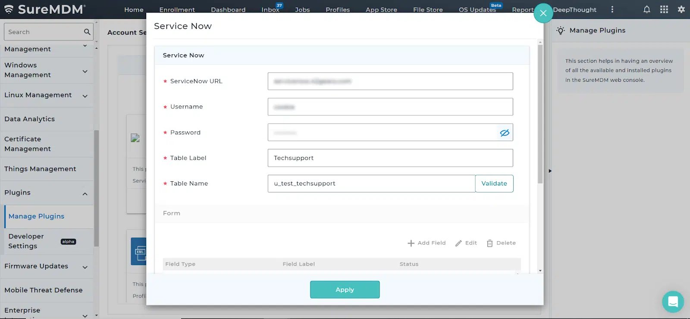
Task: Click the SureMDM logo
Action: point(45,9)
